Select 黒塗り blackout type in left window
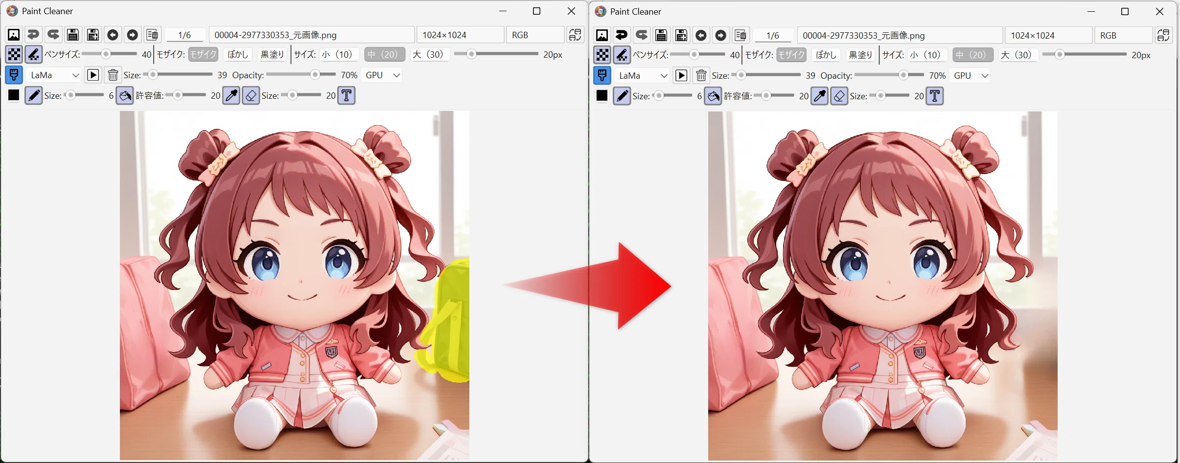 tap(272, 54)
